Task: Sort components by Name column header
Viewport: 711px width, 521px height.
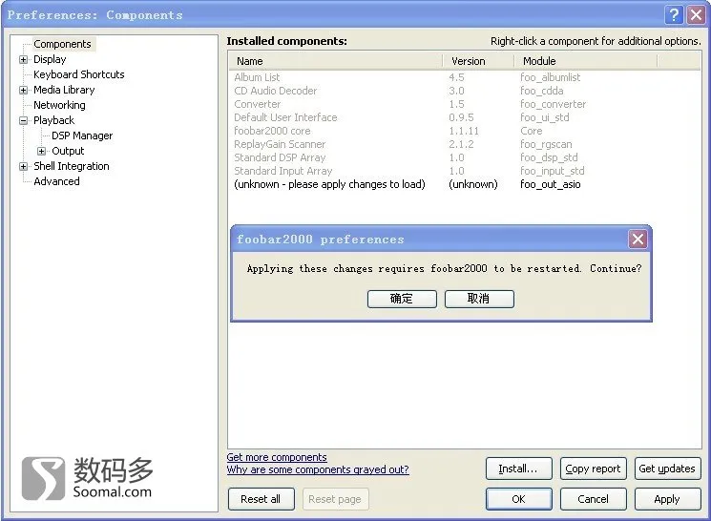Action: pos(336,61)
